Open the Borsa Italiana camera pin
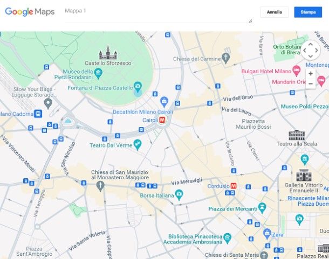 click(179, 195)
